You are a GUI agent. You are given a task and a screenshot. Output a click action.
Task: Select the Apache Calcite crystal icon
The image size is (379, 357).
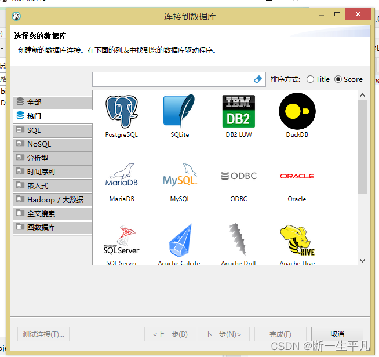[x=180, y=240]
